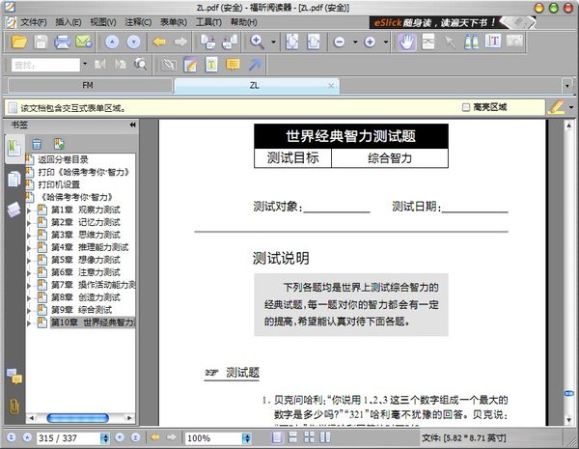
Task: Click the 返回分卷目录 bookmark
Action: click(x=63, y=159)
